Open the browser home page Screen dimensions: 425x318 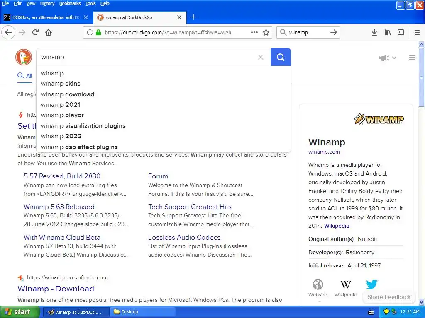tap(49, 32)
